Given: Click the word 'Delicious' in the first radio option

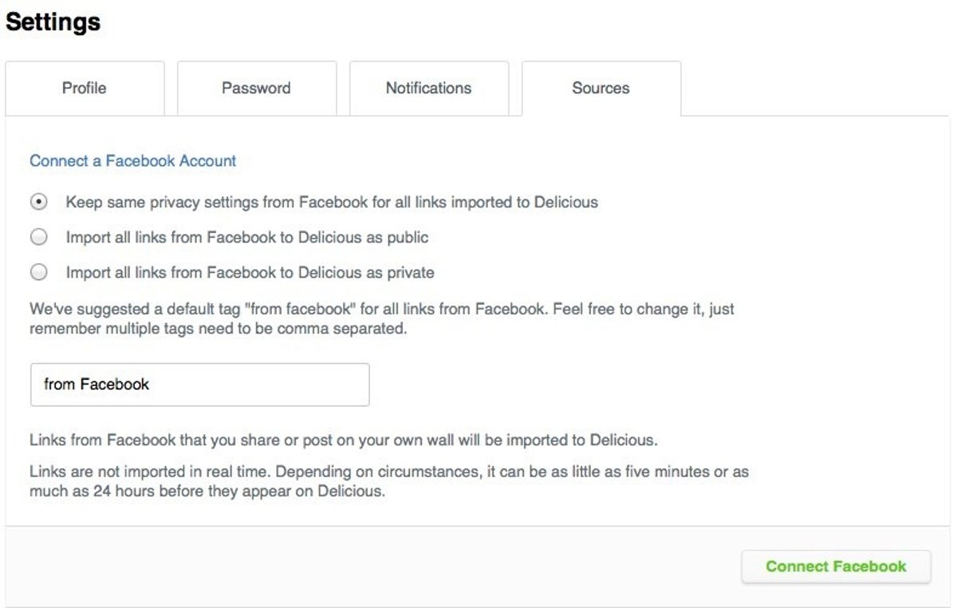Looking at the screenshot, I should click(x=565, y=203).
